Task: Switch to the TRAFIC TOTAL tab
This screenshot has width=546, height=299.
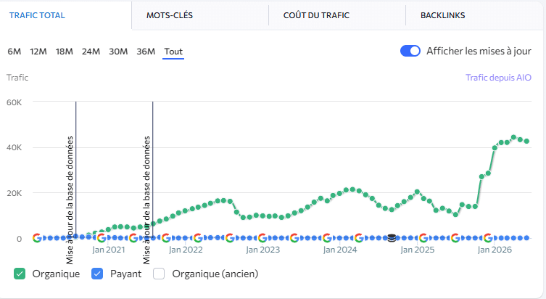Action: 37,15
